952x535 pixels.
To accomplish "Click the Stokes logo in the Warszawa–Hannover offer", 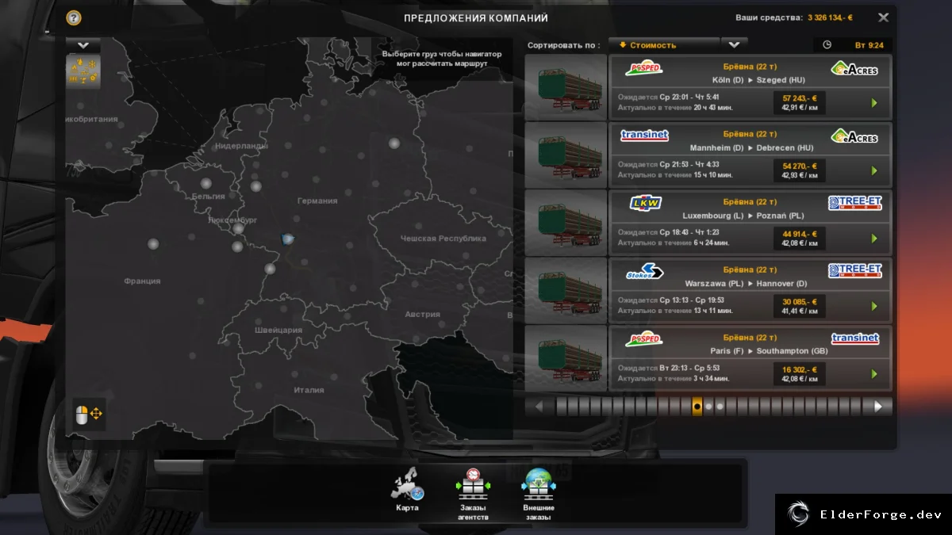I will (x=644, y=271).
